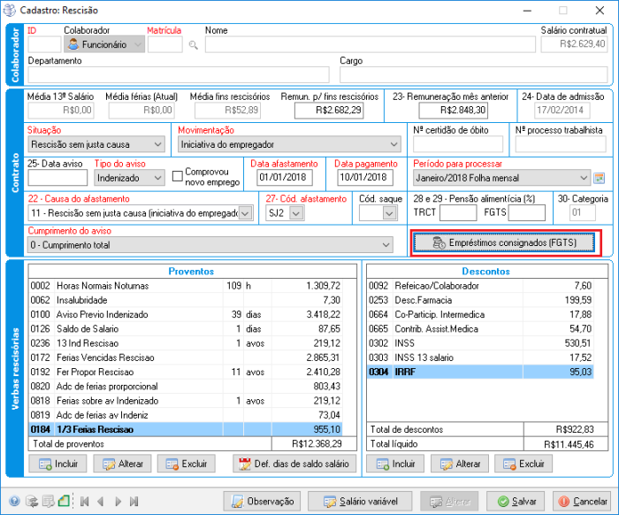Click the magnifier search icon beside Matrícula
619x515 pixels.
[x=193, y=44]
